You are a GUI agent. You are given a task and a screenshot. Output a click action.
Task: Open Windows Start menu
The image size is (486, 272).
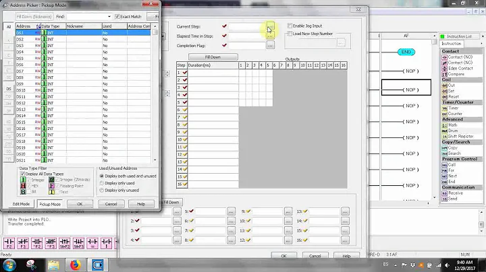(9, 265)
